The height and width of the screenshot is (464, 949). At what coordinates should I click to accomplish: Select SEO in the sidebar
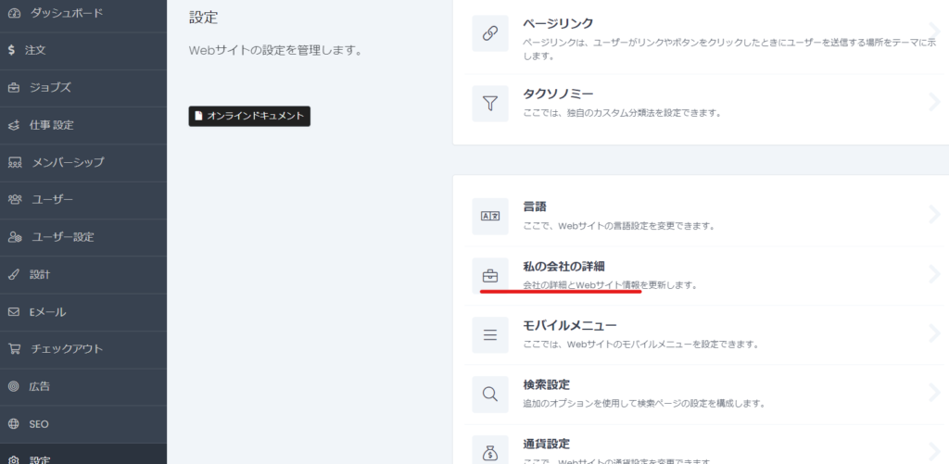(38, 424)
